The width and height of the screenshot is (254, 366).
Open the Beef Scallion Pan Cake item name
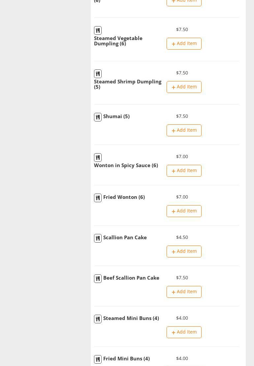[131, 278]
